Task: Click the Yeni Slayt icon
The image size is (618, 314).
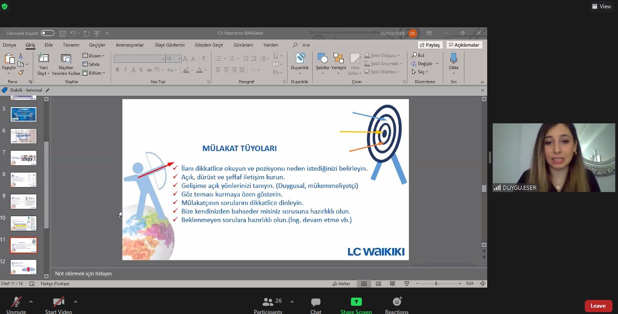Action: tap(43, 58)
